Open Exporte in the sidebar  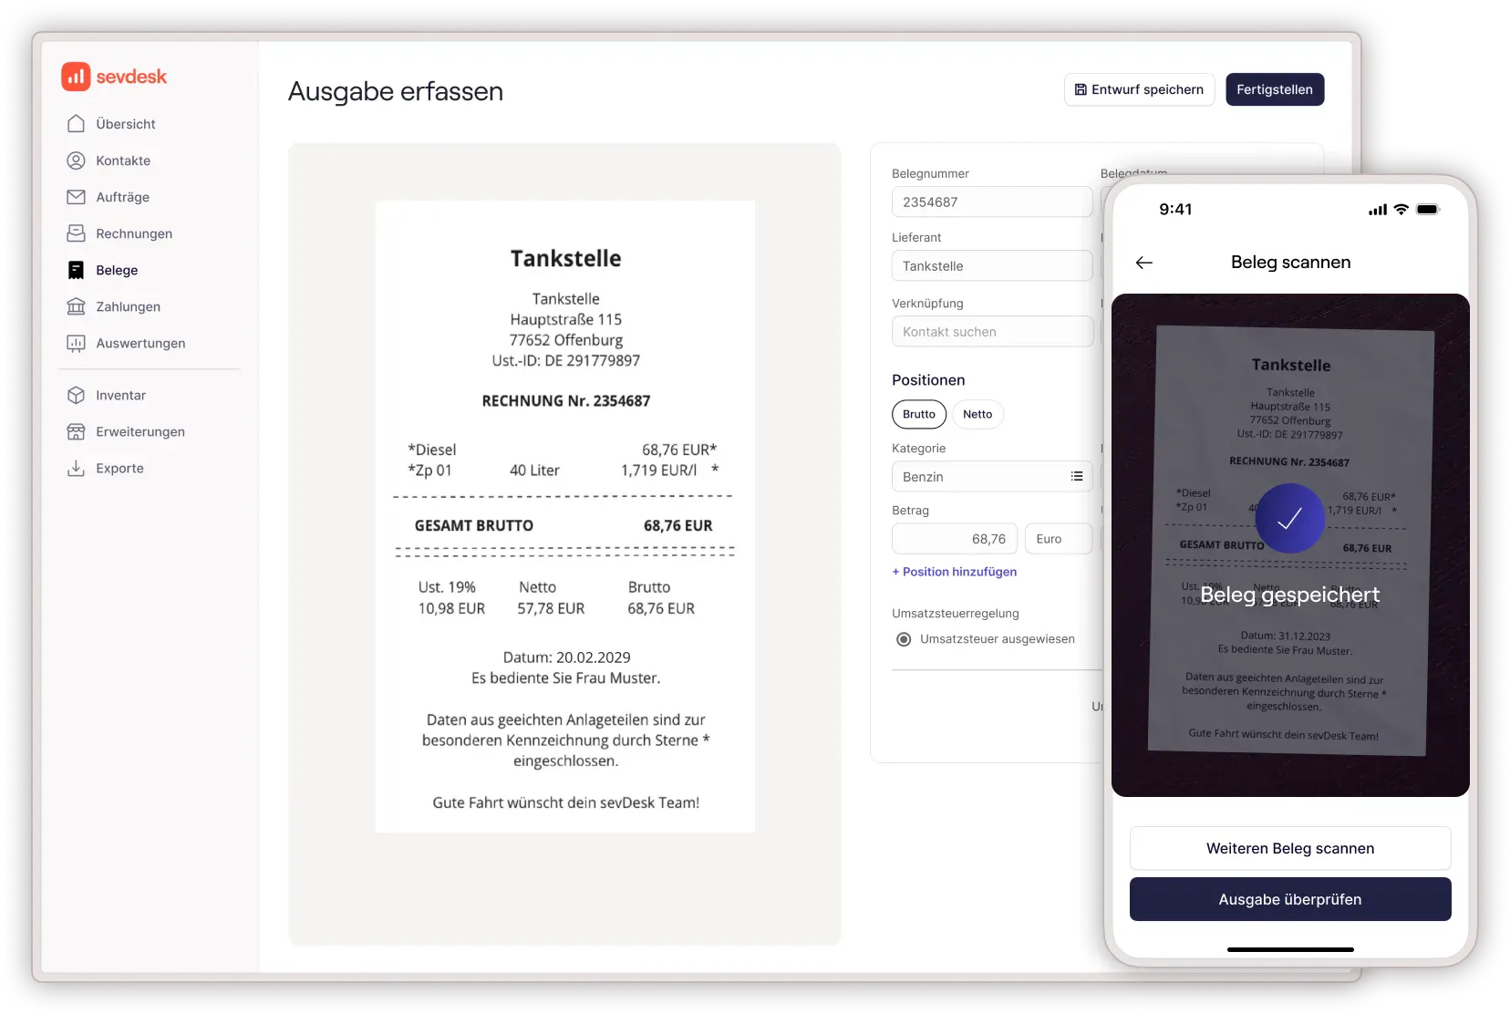click(119, 468)
